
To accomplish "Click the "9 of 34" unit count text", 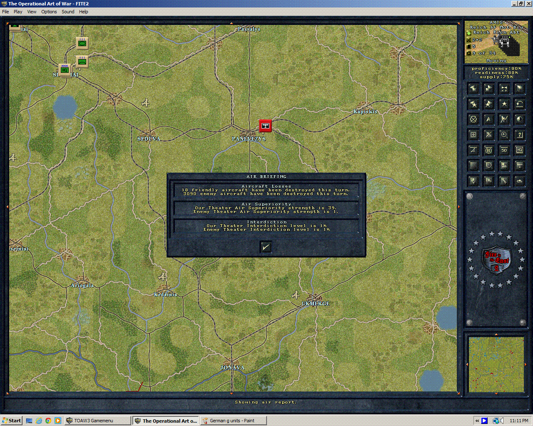I will (x=484, y=53).
